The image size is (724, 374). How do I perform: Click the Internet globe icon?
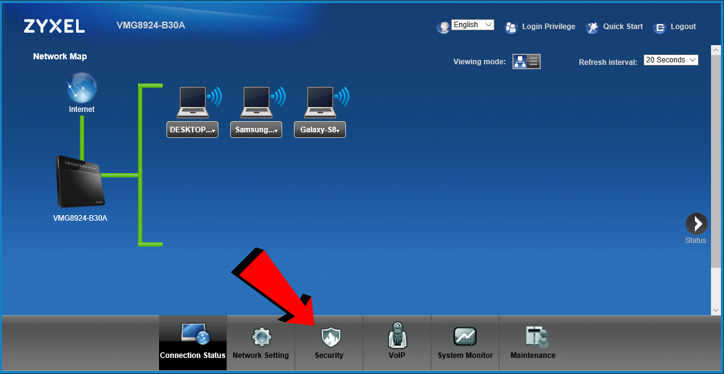(x=81, y=87)
